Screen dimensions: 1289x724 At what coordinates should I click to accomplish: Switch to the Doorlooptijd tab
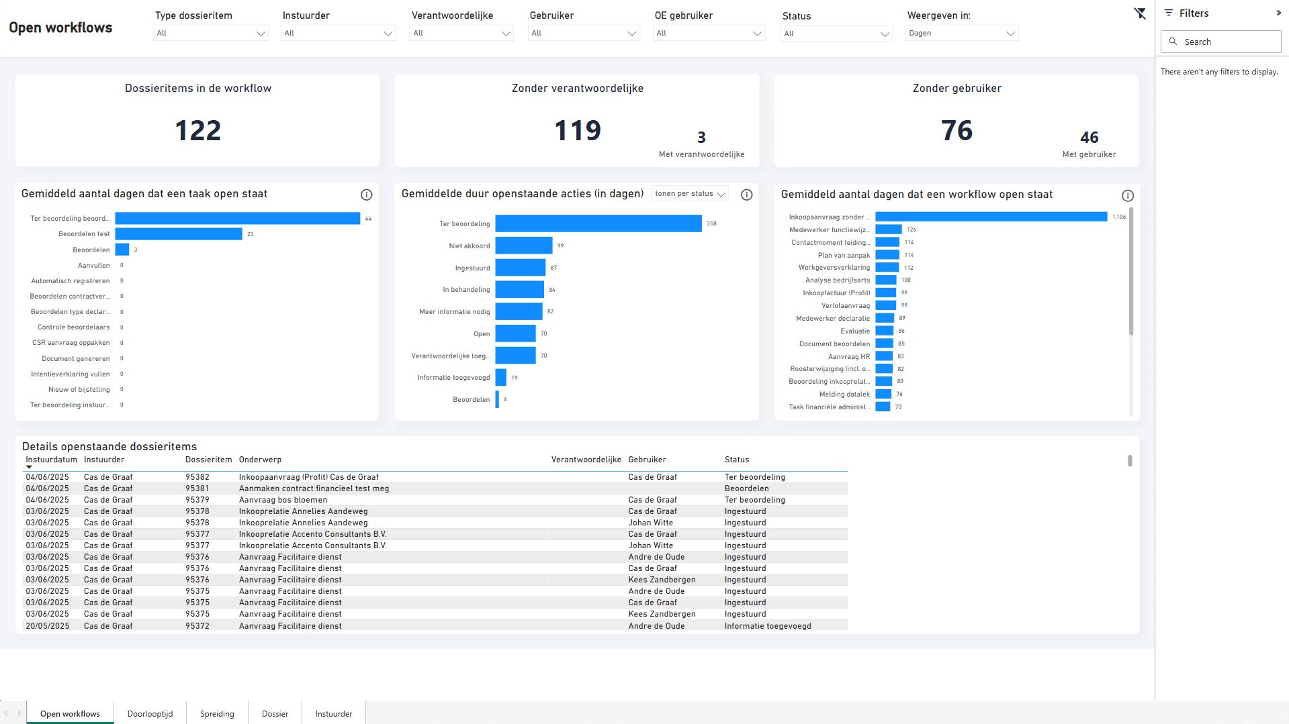pos(150,713)
